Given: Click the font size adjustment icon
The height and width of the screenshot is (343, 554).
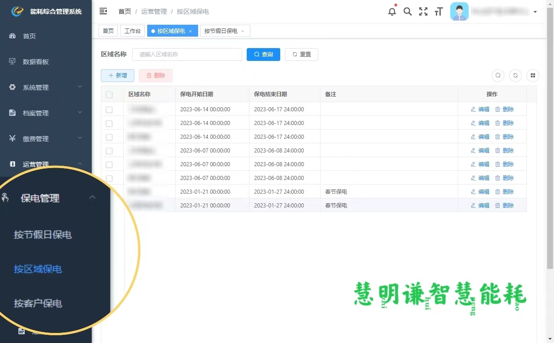Looking at the screenshot, I should point(438,11).
